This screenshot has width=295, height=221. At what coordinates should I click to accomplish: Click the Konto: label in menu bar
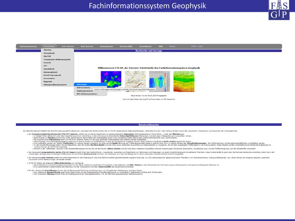click(x=173, y=46)
